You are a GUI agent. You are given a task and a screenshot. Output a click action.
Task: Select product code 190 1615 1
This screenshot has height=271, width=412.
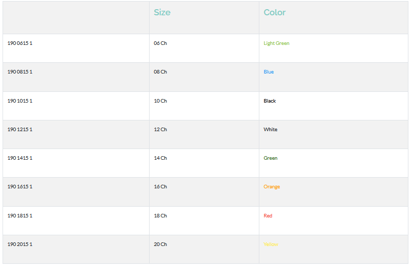20,187
